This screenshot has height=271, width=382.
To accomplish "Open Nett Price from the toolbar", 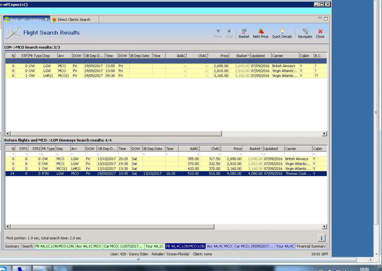I will click(260, 32).
